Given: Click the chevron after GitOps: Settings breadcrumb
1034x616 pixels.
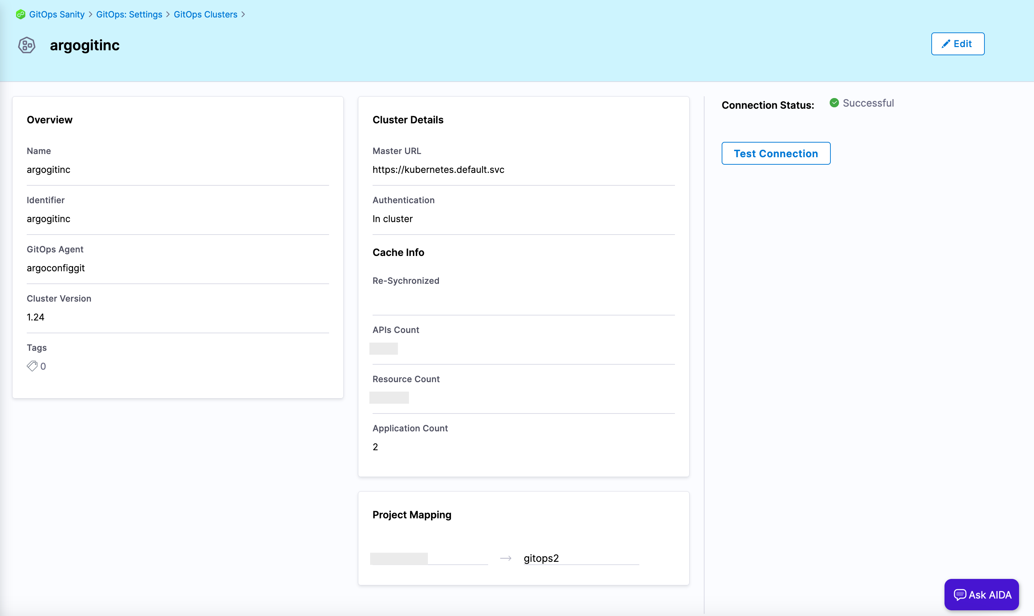Looking at the screenshot, I should pyautogui.click(x=168, y=15).
